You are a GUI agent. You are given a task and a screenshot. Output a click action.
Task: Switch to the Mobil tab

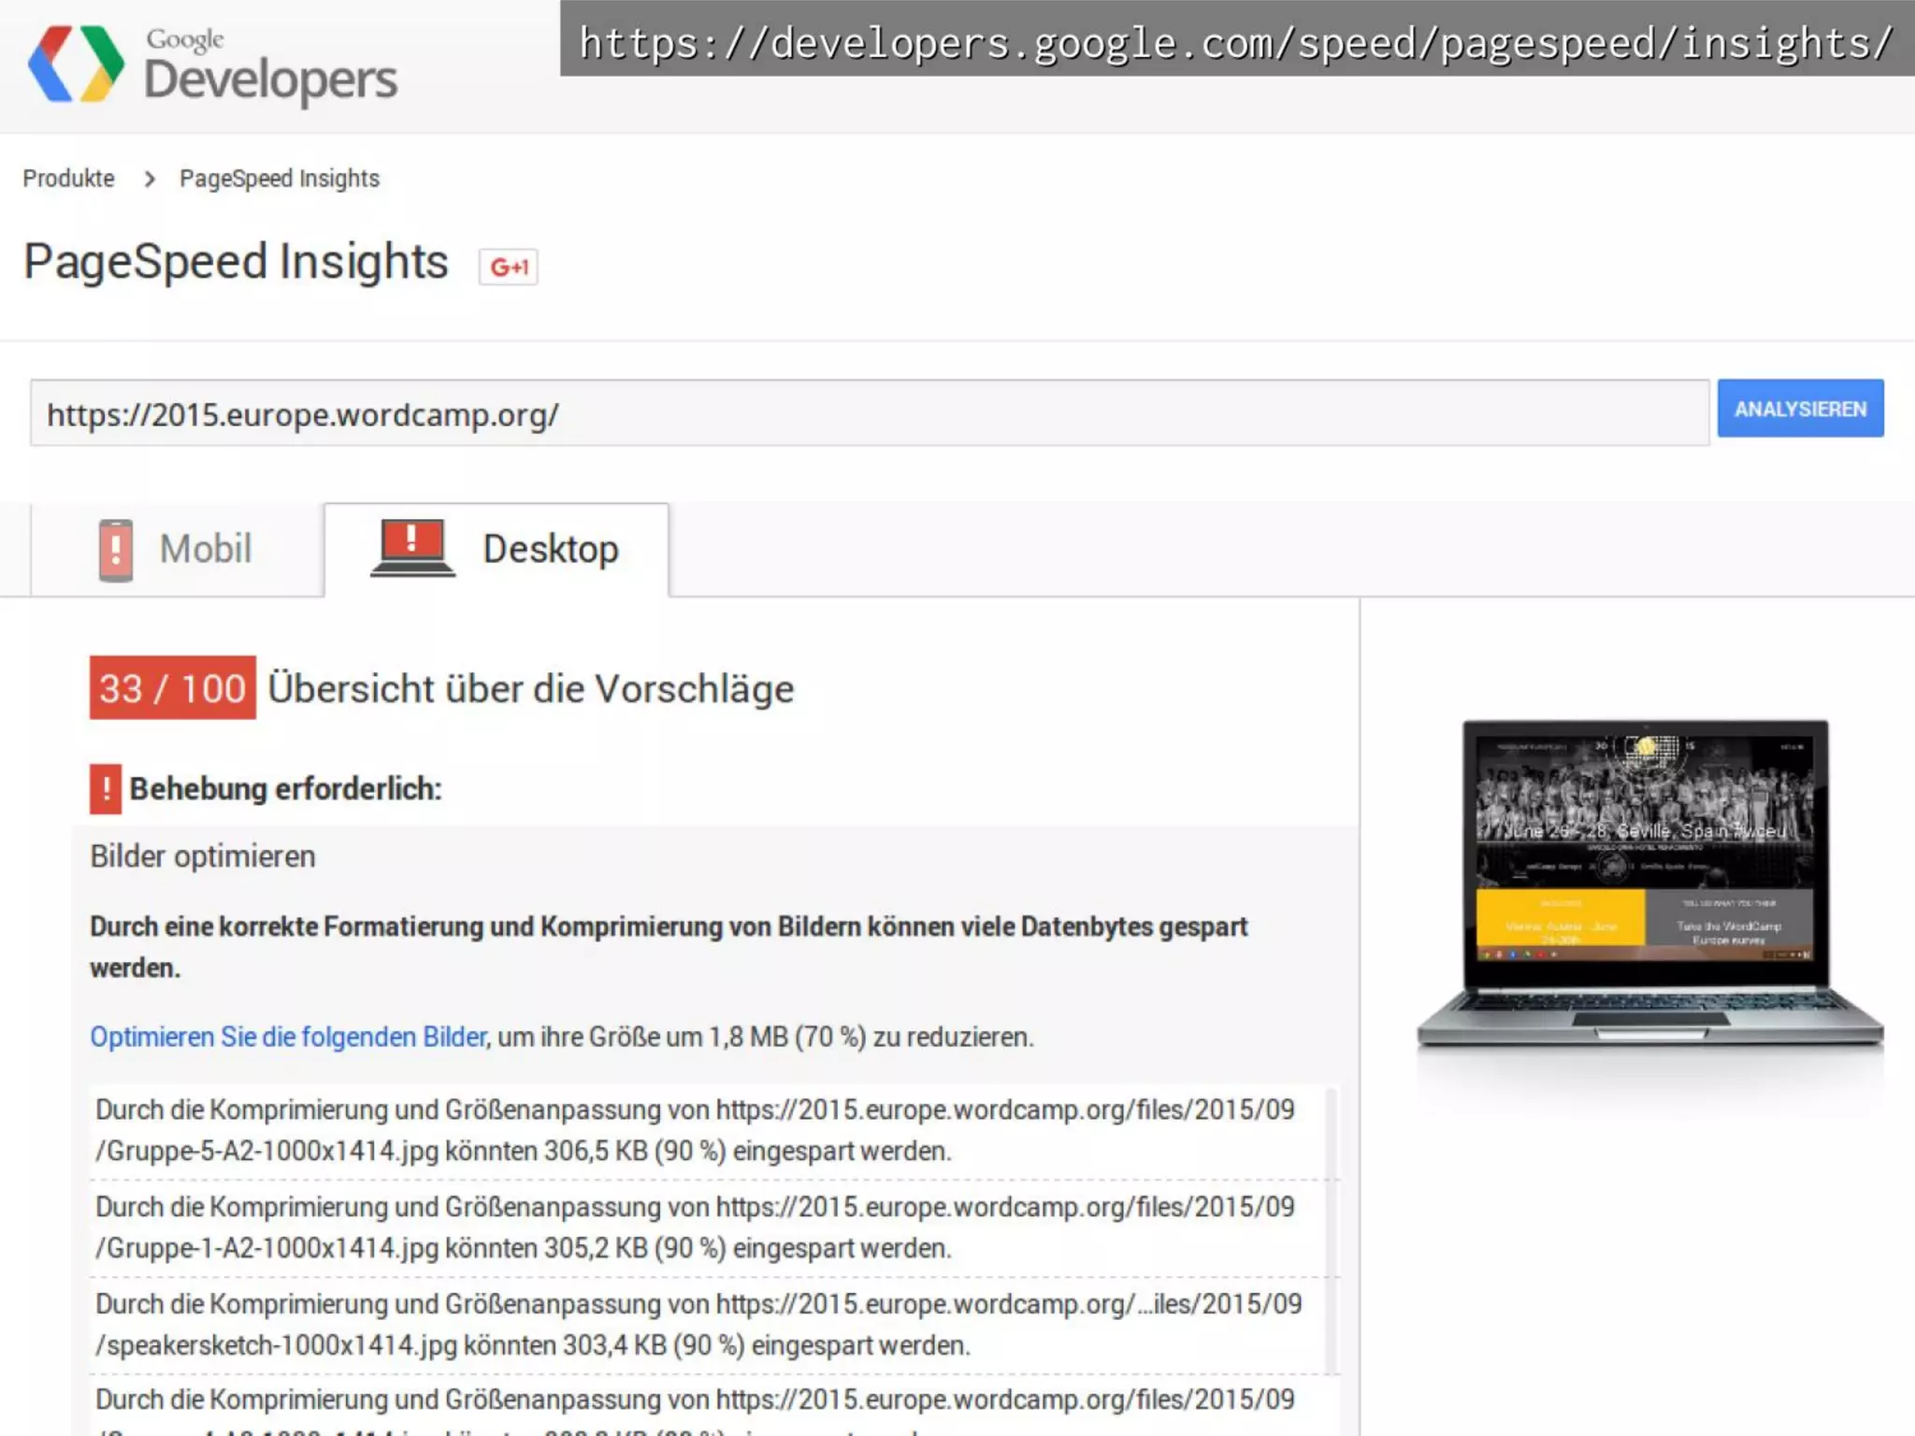point(206,549)
